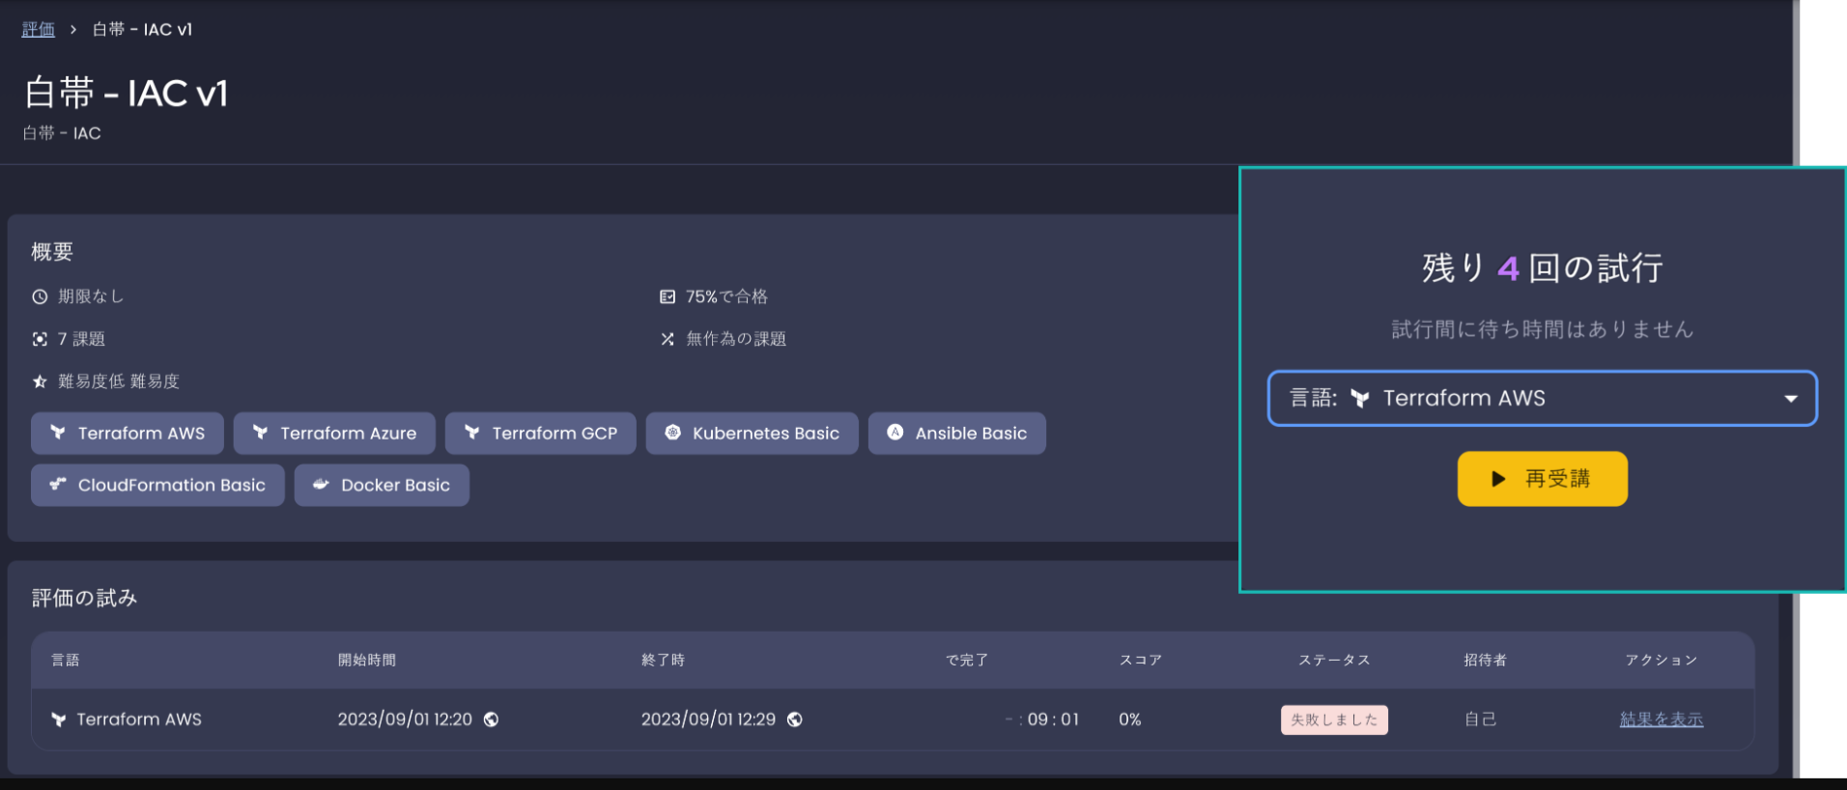Click the vertical scrollbar on the right
Image resolution: width=1847 pixels, height=790 pixels.
1796,386
